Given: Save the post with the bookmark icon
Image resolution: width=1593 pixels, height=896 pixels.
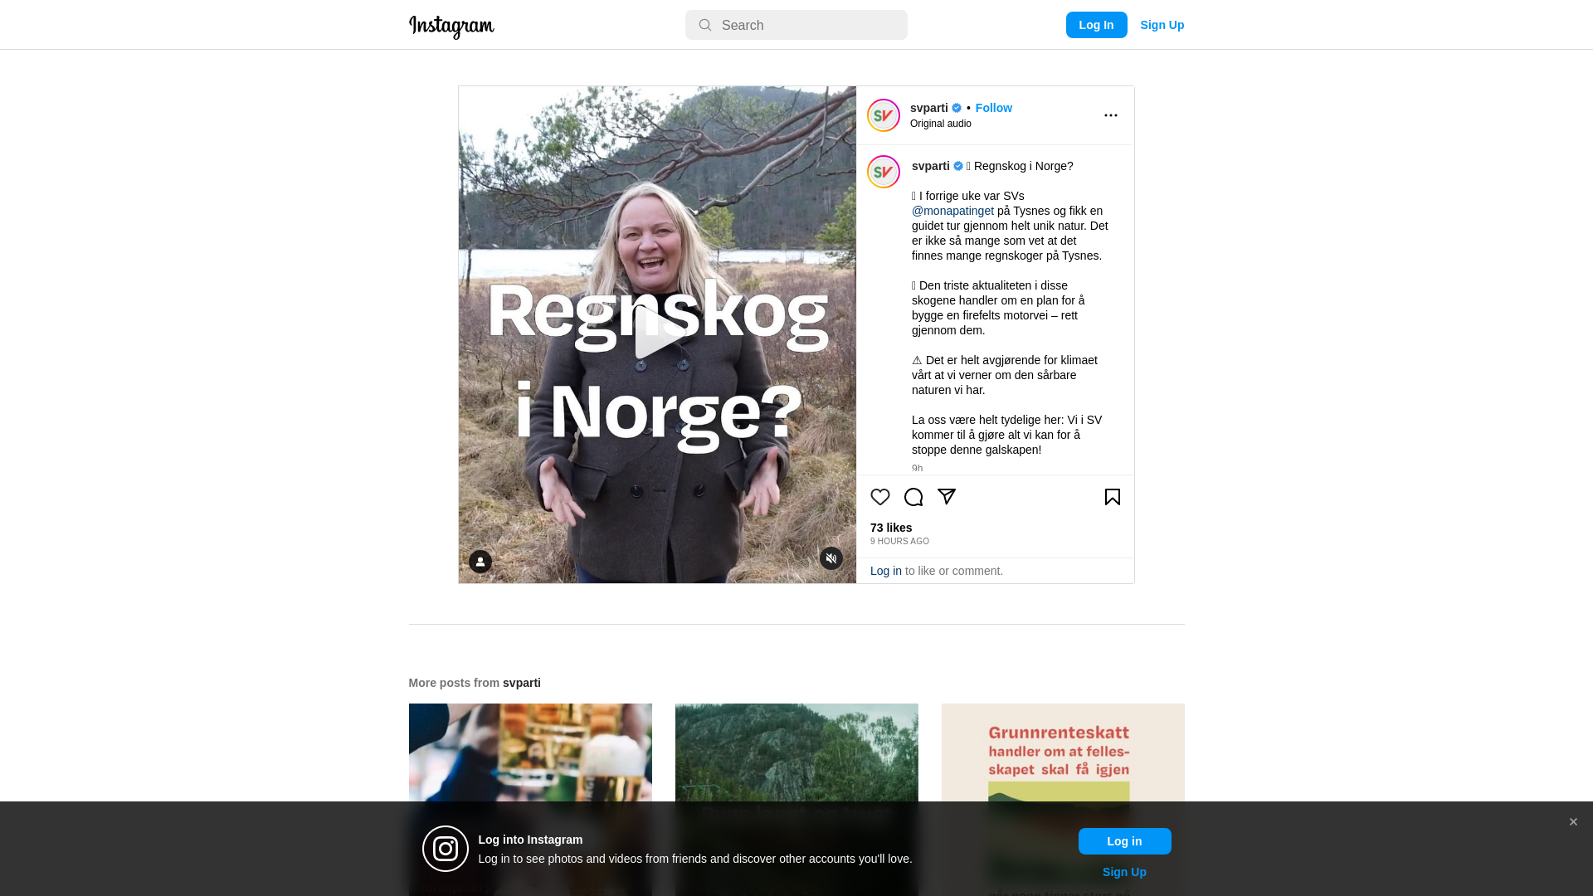Looking at the screenshot, I should click(x=1112, y=497).
